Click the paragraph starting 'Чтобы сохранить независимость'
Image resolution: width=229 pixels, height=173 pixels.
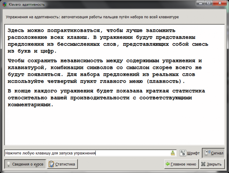(x=105, y=71)
